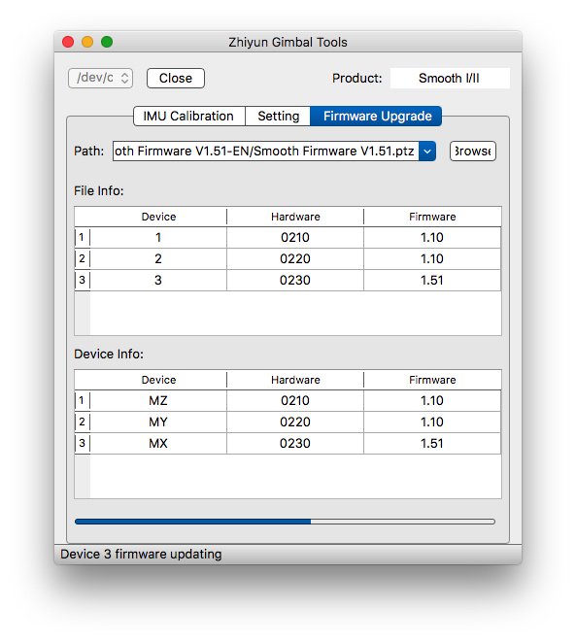Screen dimensions: 576x642
Task: Open the /dev/c serial port dropdown
Action: (x=100, y=78)
